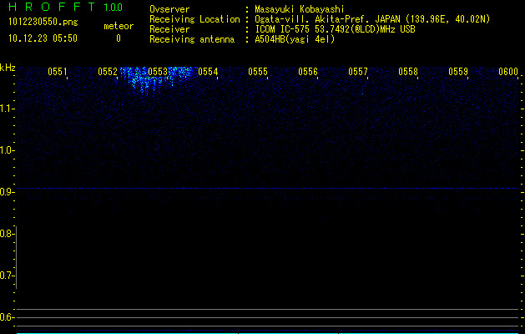Click the 0557 time marker
Viewport: 525px width, 334px height.
pos(358,72)
